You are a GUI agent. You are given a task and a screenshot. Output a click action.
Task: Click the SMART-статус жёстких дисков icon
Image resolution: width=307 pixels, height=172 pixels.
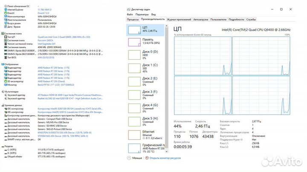coord(6,140)
